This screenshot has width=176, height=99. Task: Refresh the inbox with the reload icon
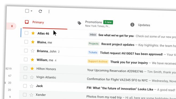coord(40,11)
